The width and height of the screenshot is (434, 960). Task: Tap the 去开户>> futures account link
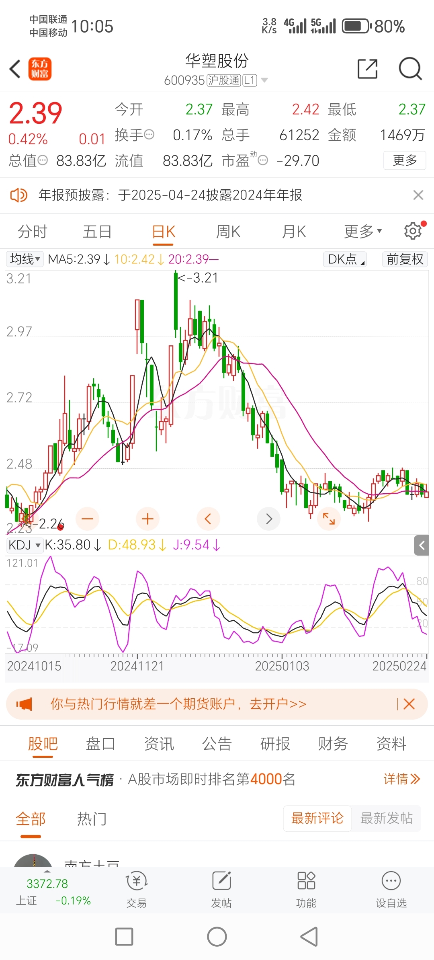coord(278,704)
